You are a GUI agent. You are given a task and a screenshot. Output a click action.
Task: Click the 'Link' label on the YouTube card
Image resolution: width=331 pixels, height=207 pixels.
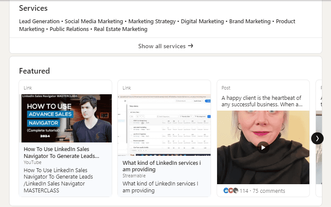(28, 88)
